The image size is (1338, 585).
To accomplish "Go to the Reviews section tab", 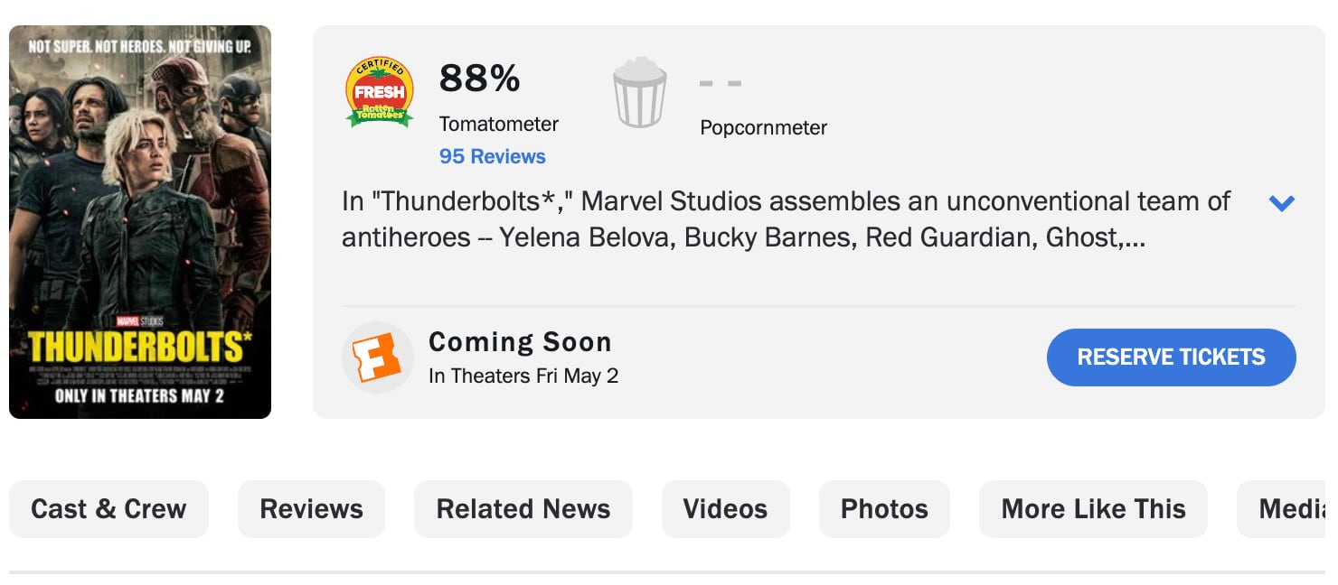I will (x=311, y=509).
